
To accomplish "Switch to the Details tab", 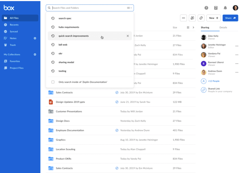I will 223,27.
